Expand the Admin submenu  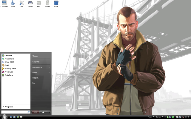click(x=41, y=73)
